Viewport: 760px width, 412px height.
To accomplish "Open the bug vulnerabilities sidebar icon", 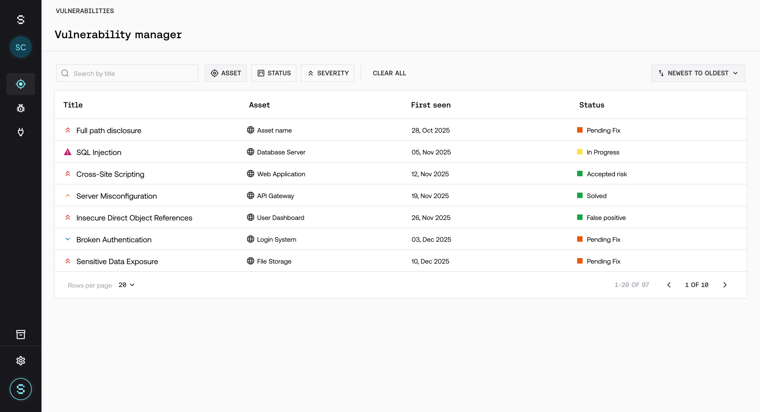I will point(21,108).
